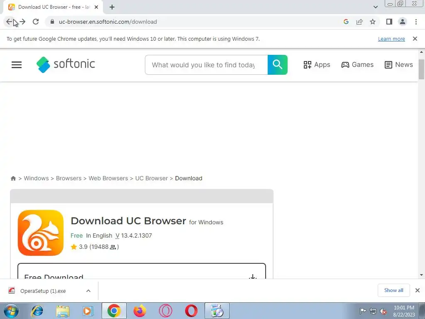This screenshot has width=425, height=319.
Task: Open Google search side icon in address bar
Action: click(x=346, y=22)
